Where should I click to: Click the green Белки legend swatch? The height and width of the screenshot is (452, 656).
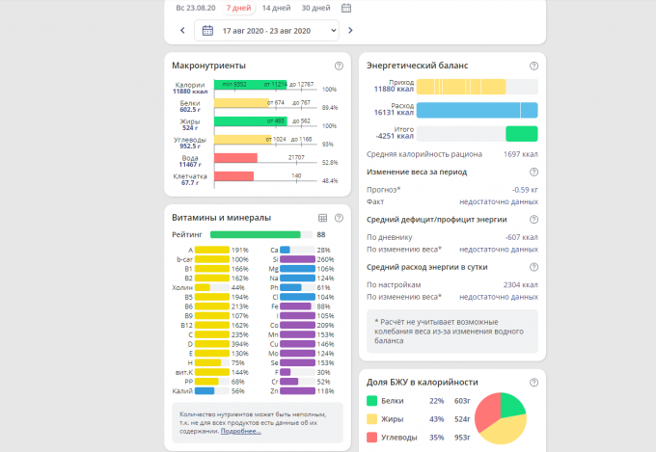point(372,400)
